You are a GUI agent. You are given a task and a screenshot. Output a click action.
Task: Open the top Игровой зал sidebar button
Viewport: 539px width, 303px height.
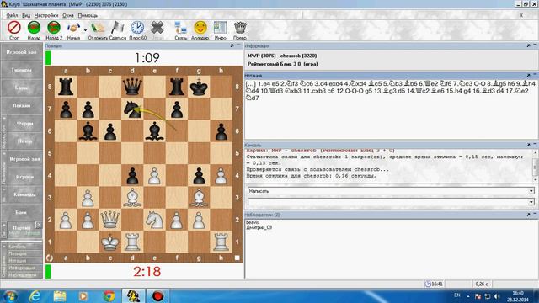click(21, 52)
